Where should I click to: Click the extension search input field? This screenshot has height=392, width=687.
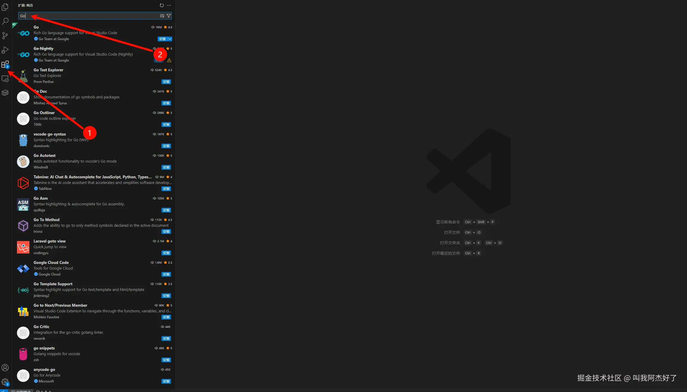pos(89,16)
